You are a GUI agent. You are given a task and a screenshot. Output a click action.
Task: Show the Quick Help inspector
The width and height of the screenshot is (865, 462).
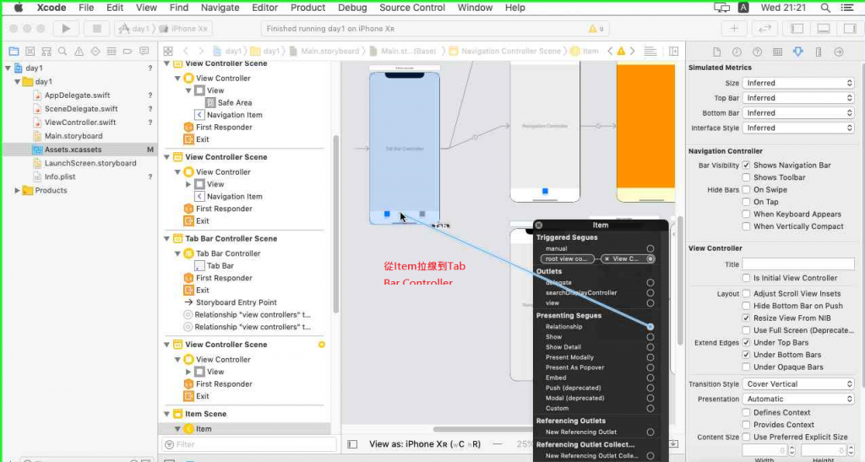(x=758, y=52)
